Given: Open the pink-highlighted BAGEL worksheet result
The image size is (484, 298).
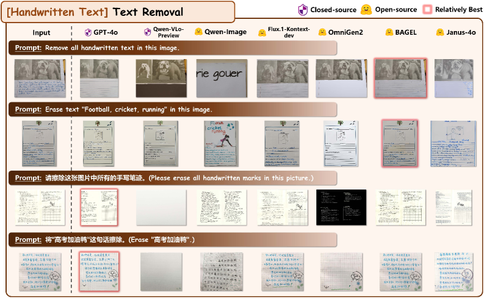Looking at the screenshot, I should point(400,144).
